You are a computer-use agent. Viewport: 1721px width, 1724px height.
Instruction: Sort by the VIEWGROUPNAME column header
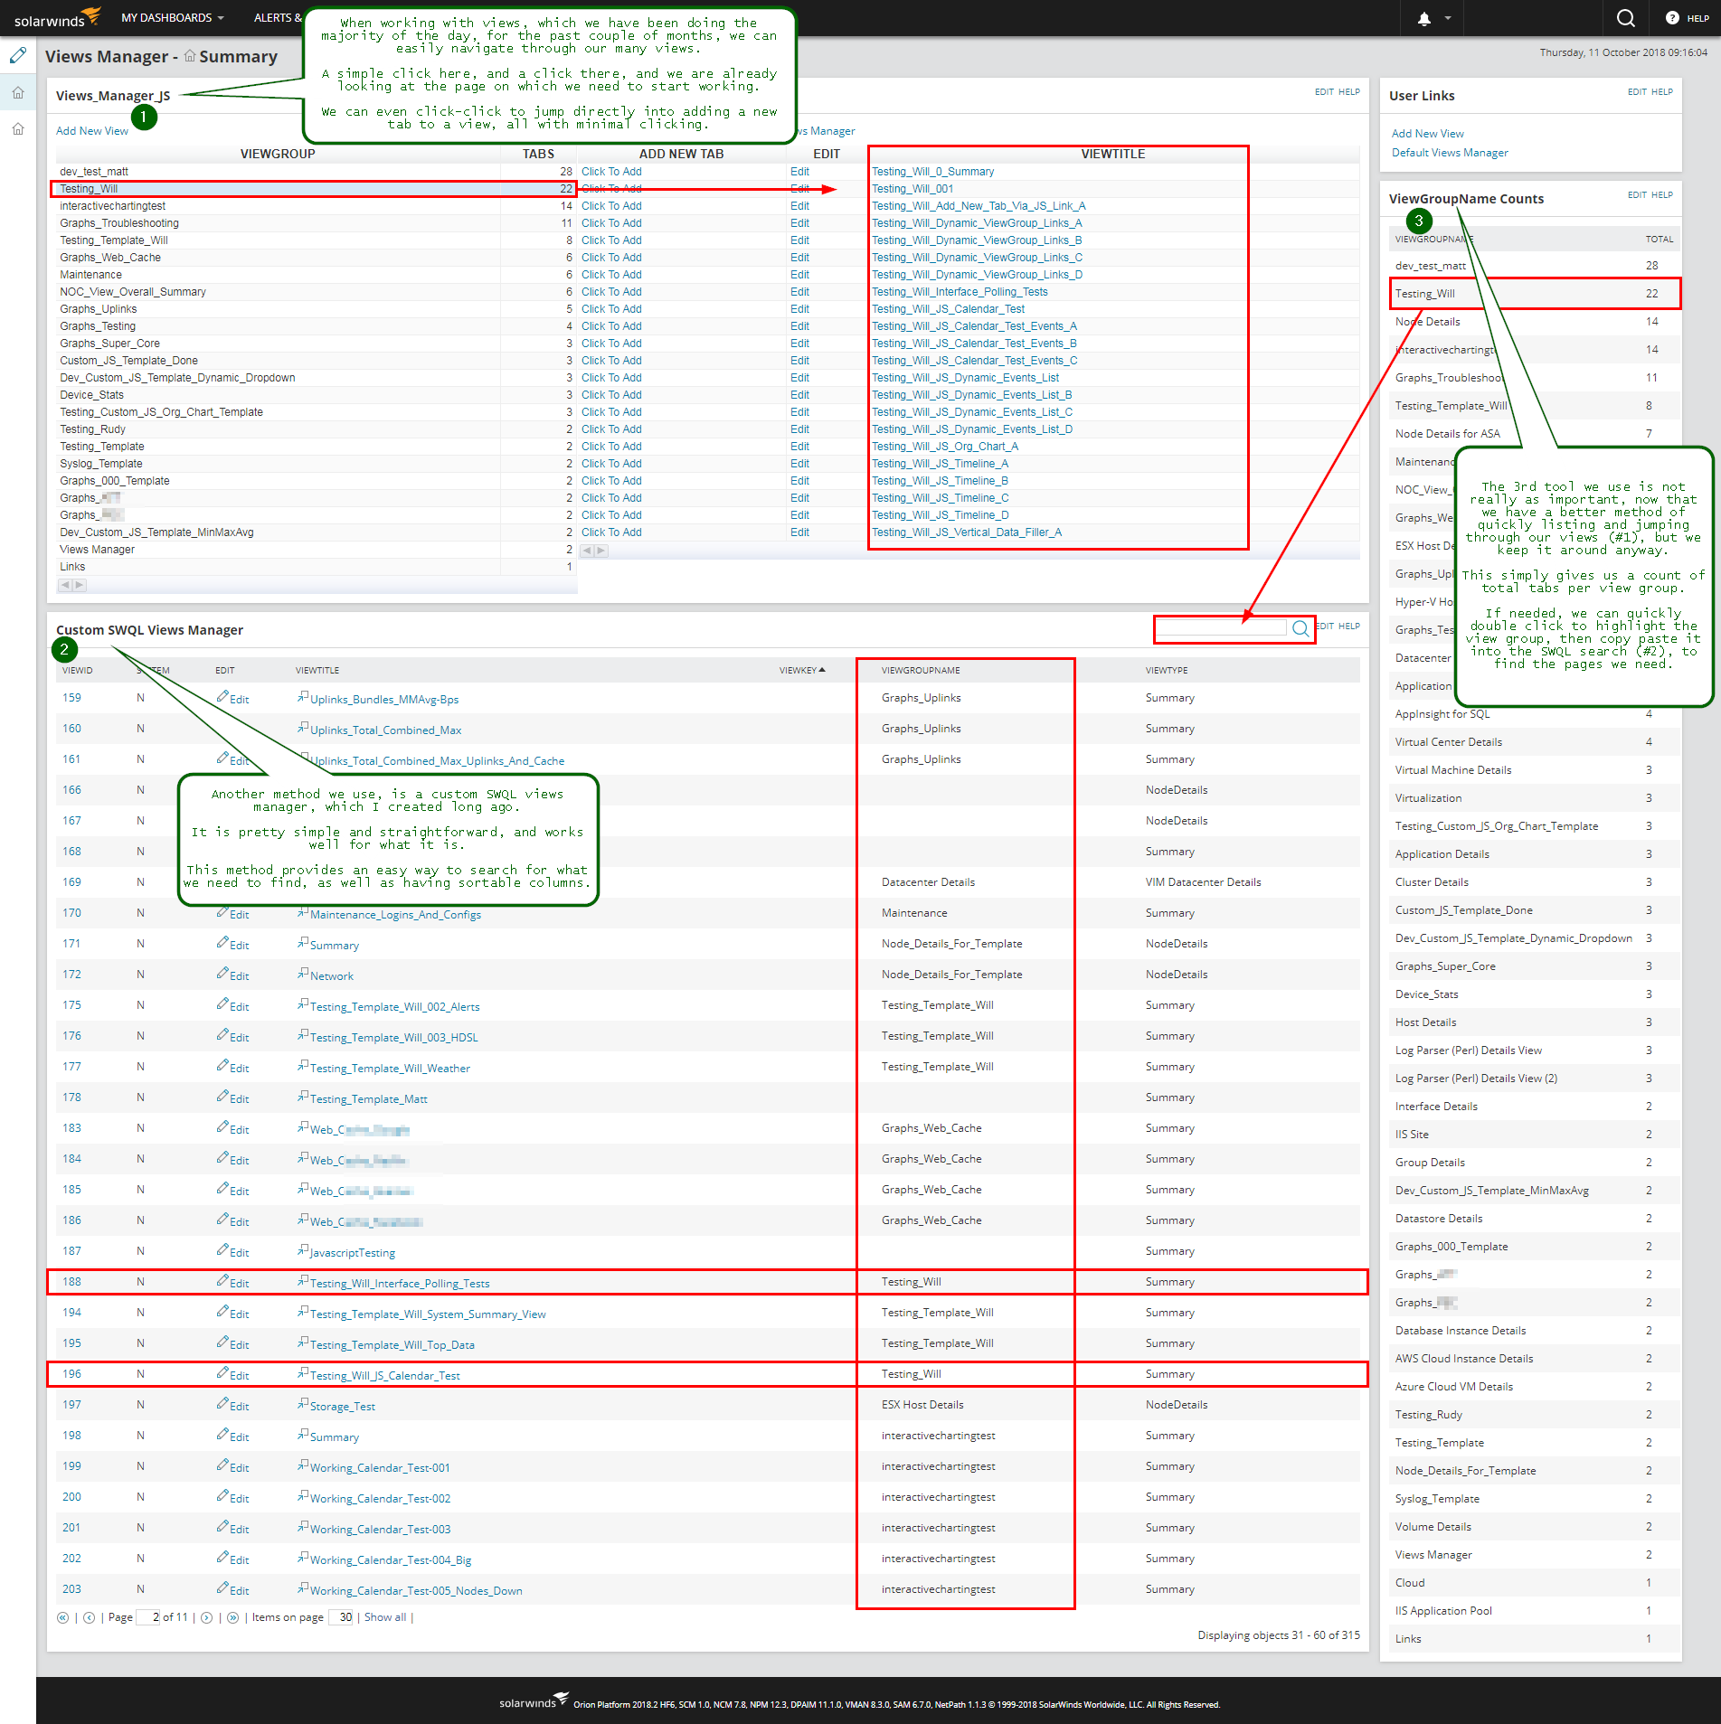pos(921,670)
